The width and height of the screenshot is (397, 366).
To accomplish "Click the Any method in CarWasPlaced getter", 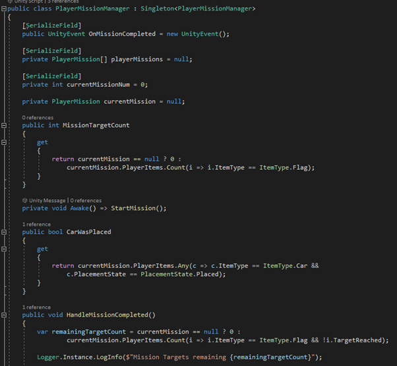I will click(183, 266).
